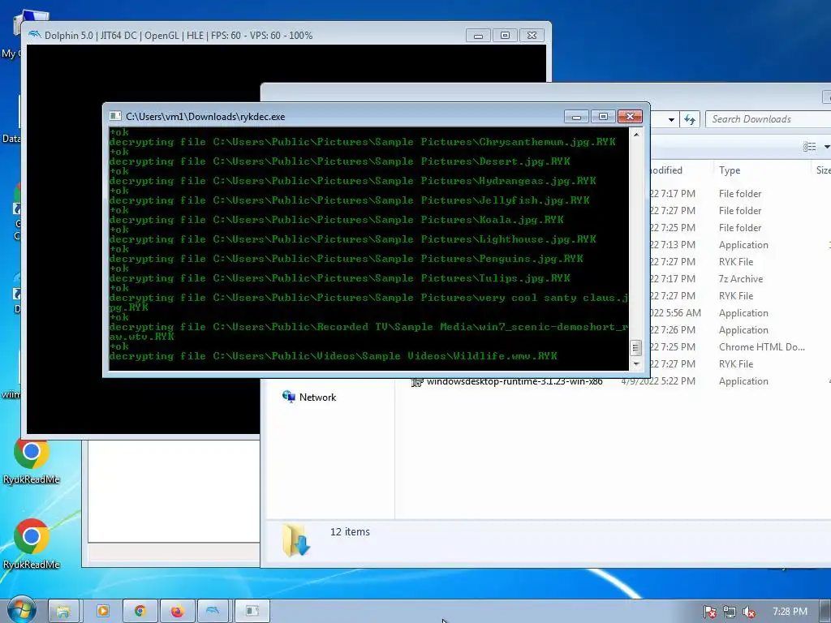Select the windowsdesktop-runtime-3.1.23-win-x86 file name
Screen dimensions: 831x623
tap(514, 381)
